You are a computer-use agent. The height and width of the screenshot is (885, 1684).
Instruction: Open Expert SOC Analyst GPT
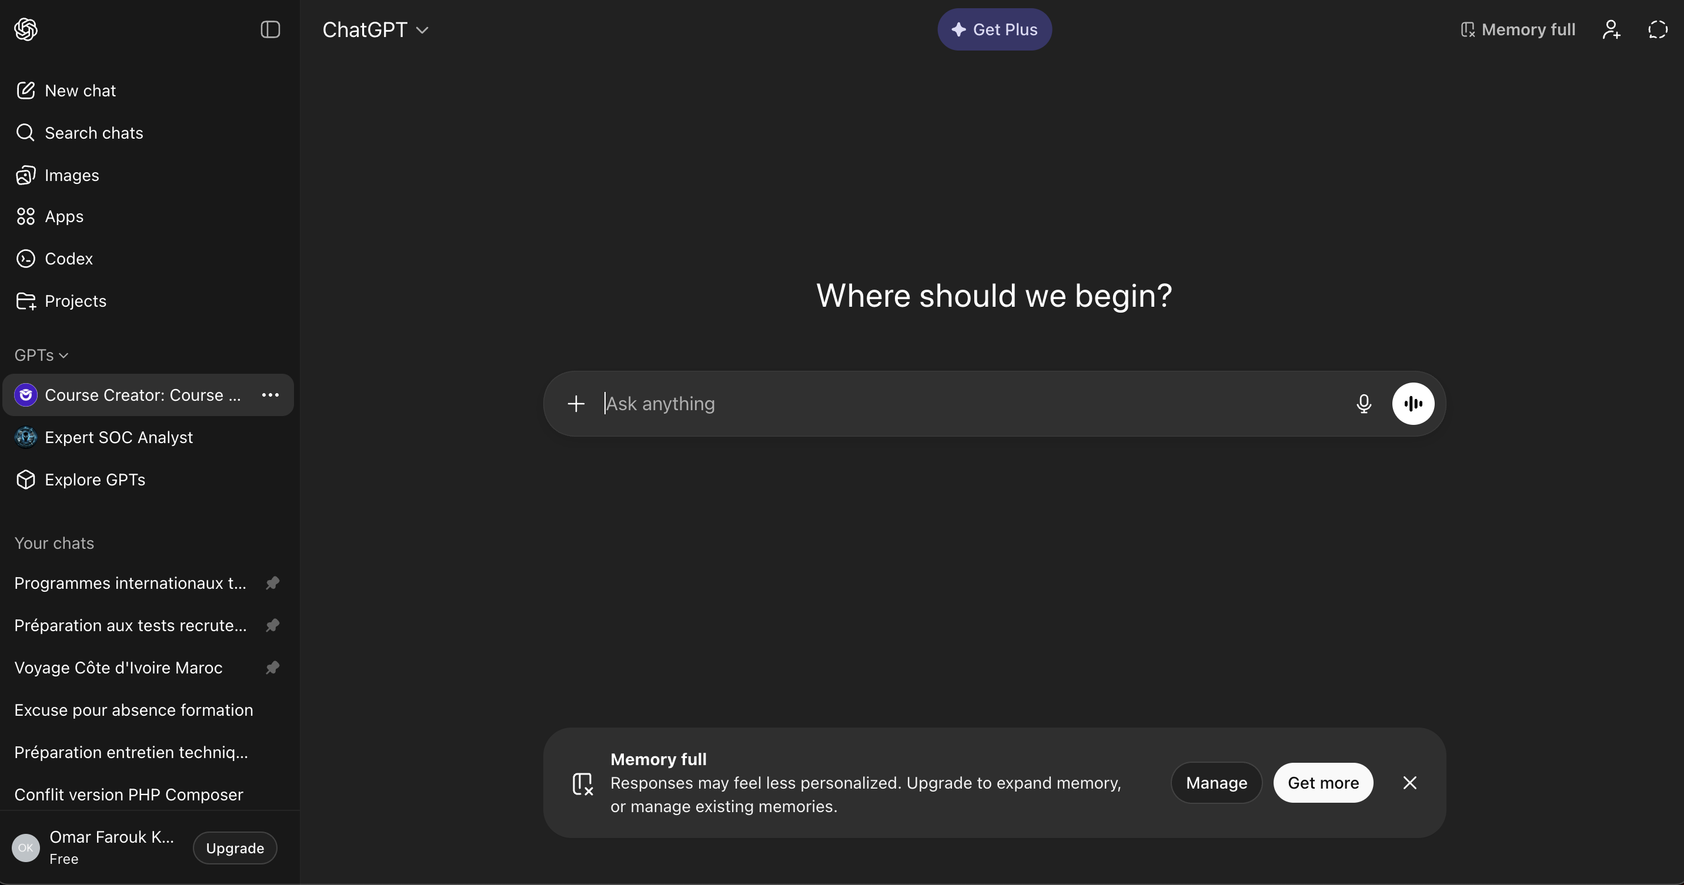point(118,438)
